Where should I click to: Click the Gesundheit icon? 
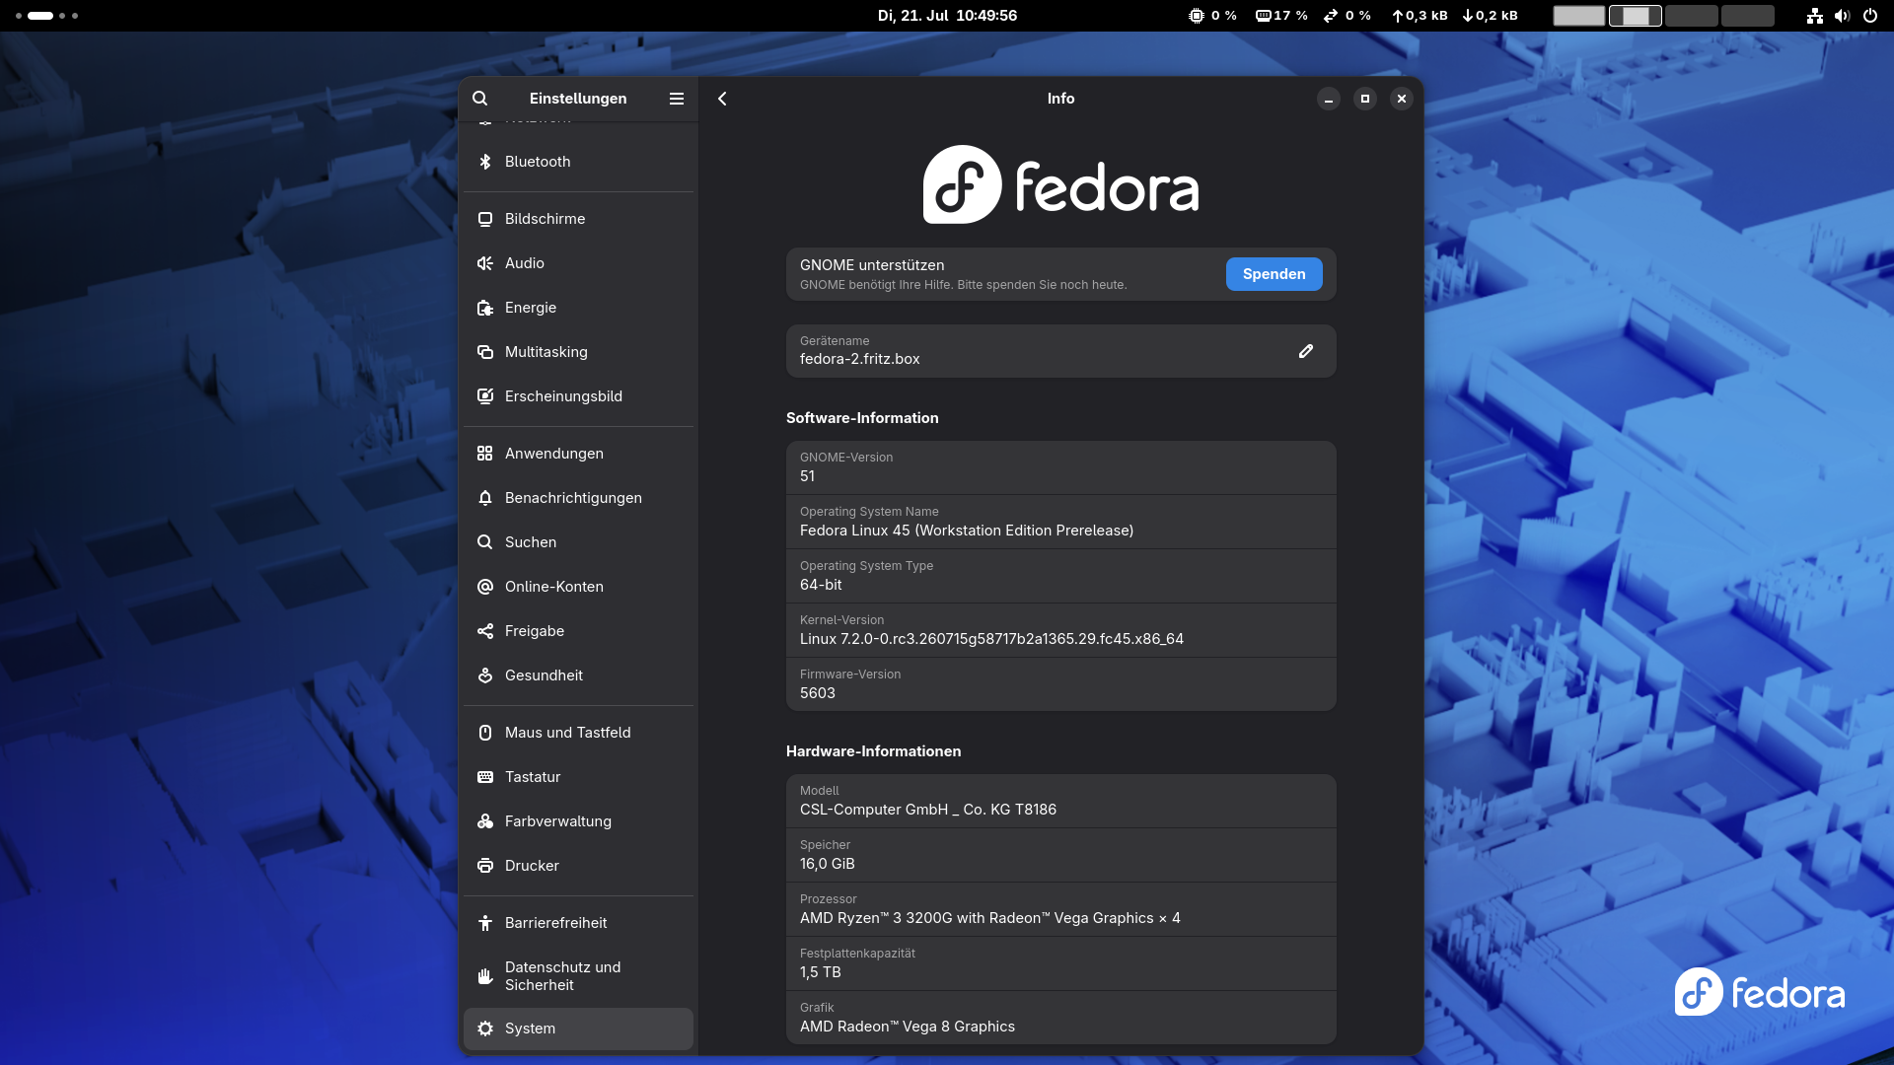coord(485,675)
